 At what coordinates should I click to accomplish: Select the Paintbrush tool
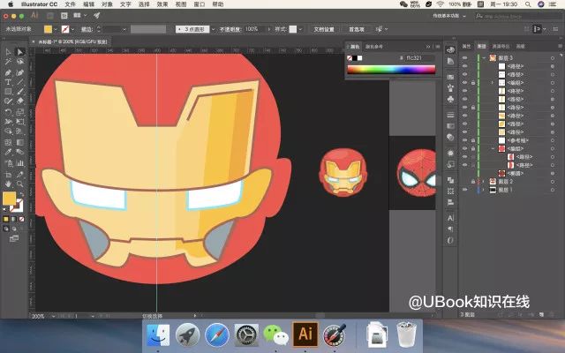[20, 92]
